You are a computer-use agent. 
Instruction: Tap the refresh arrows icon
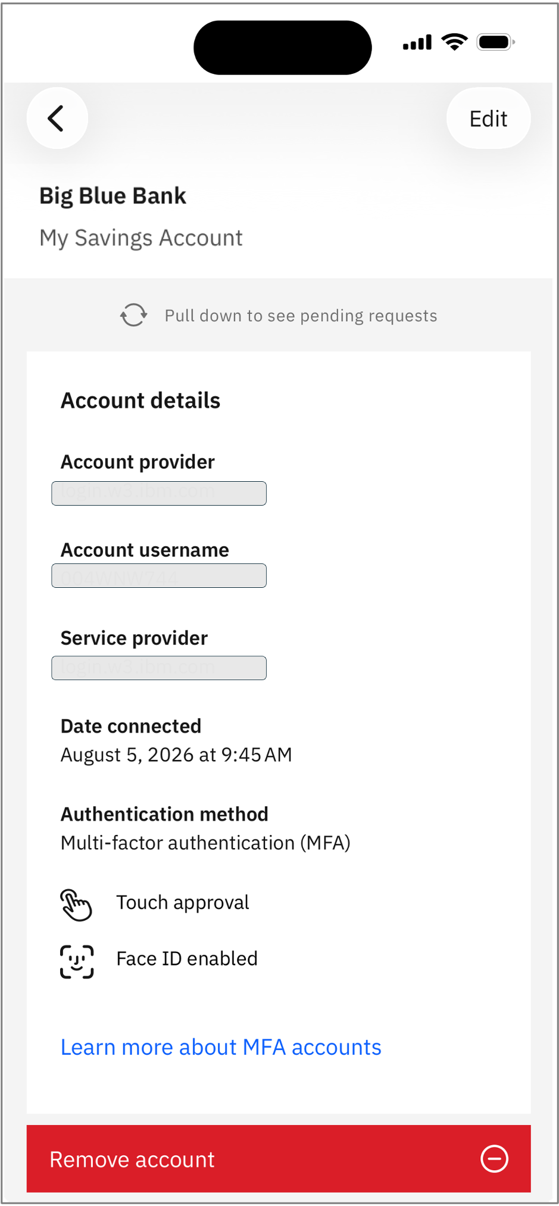(x=133, y=315)
